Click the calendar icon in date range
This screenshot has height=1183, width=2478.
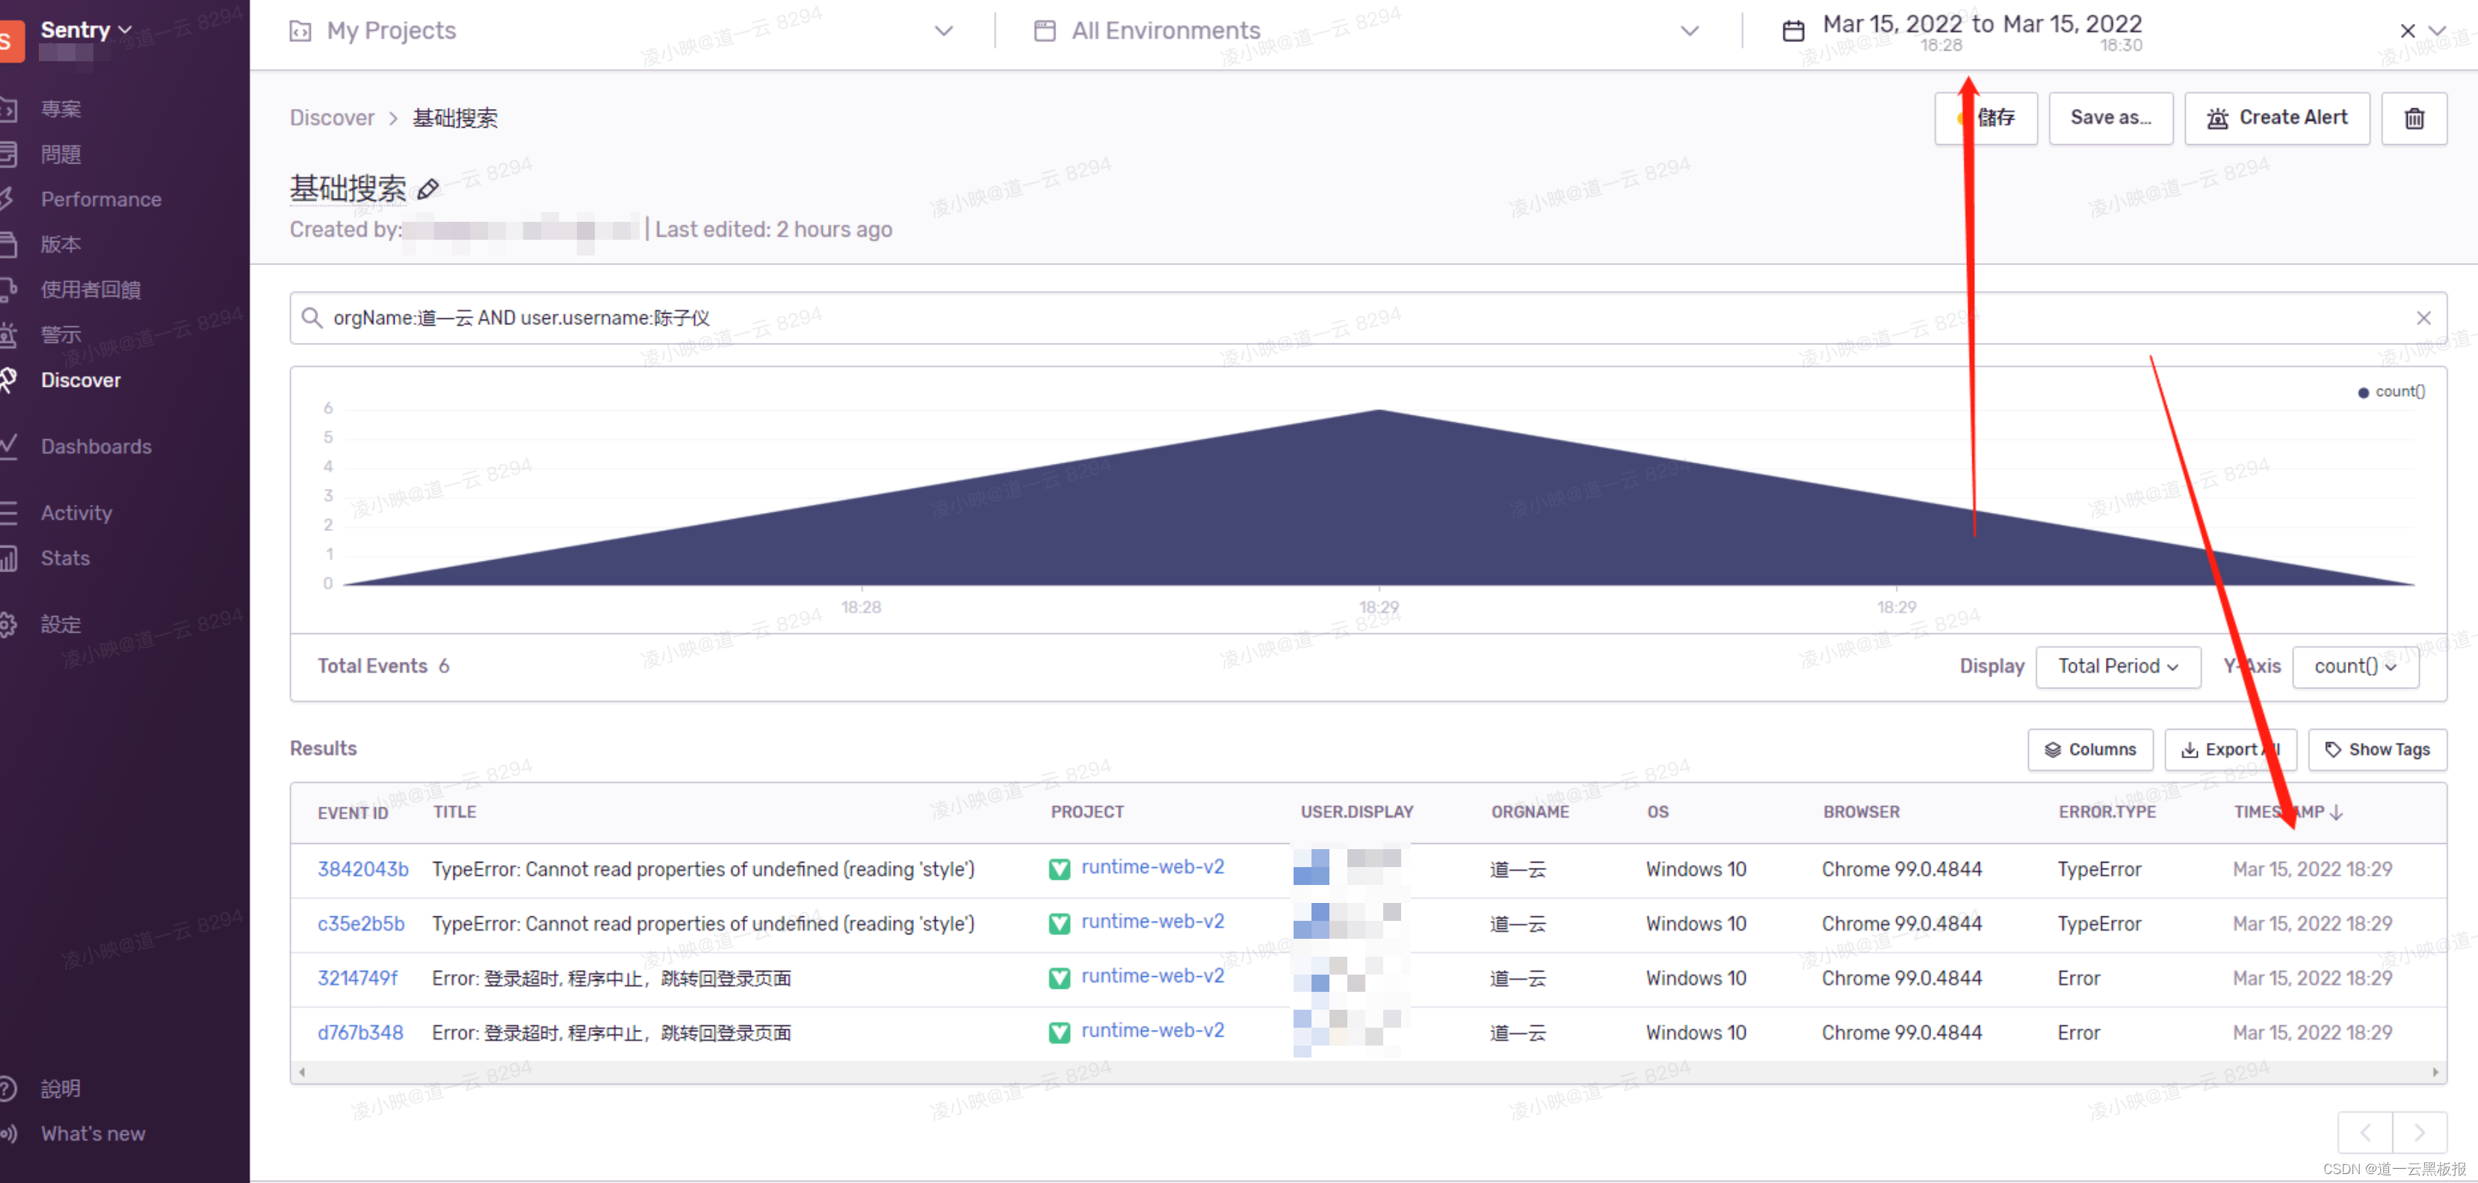point(1793,31)
